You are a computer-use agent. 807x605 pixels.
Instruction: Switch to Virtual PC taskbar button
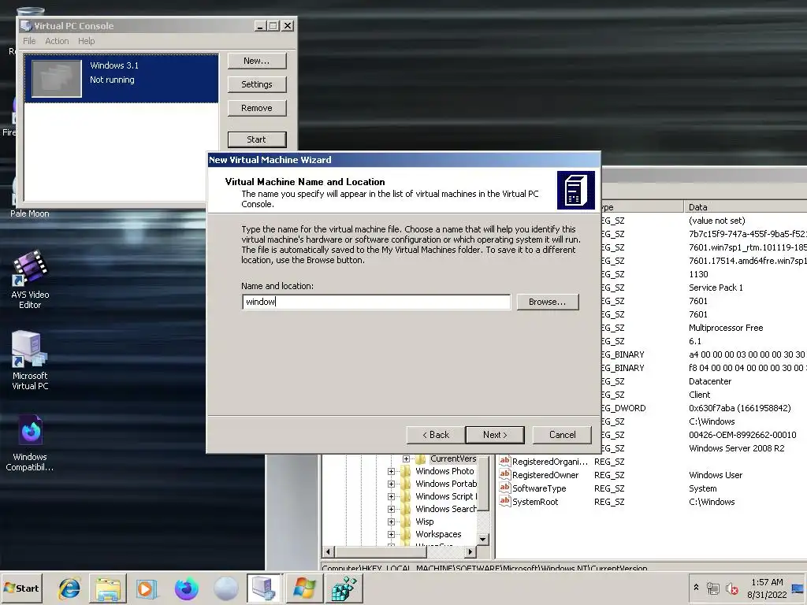pos(264,588)
